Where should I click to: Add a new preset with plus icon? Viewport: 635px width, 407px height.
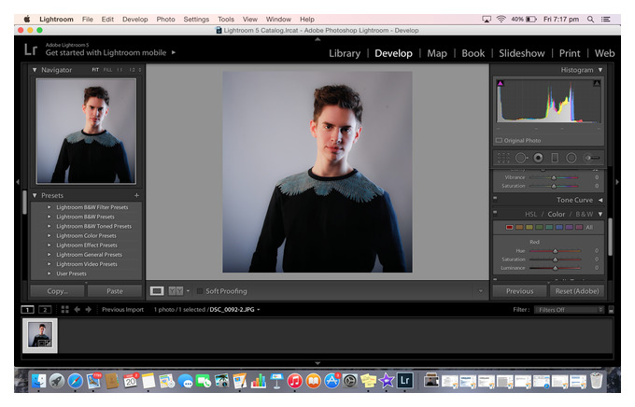pyautogui.click(x=136, y=195)
